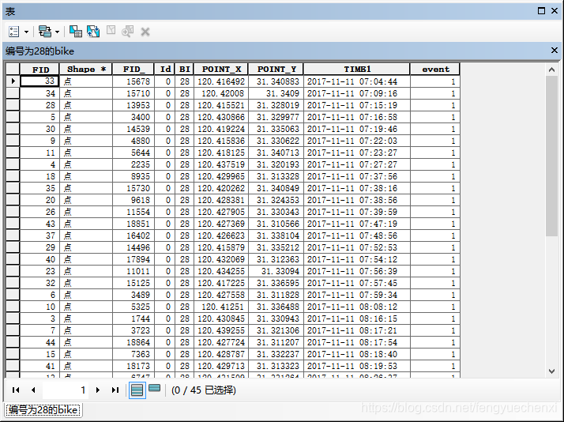
Task: Click the FID_ cell 3723
Action: click(133, 330)
